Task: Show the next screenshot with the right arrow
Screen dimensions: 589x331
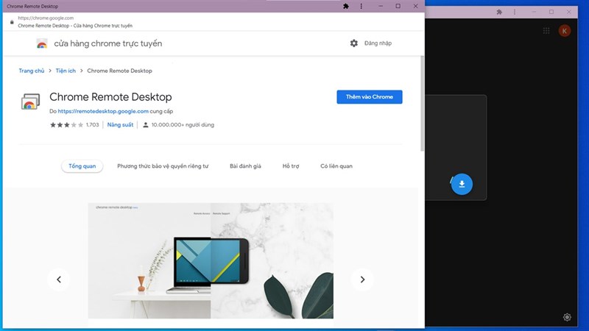Action: (x=362, y=280)
